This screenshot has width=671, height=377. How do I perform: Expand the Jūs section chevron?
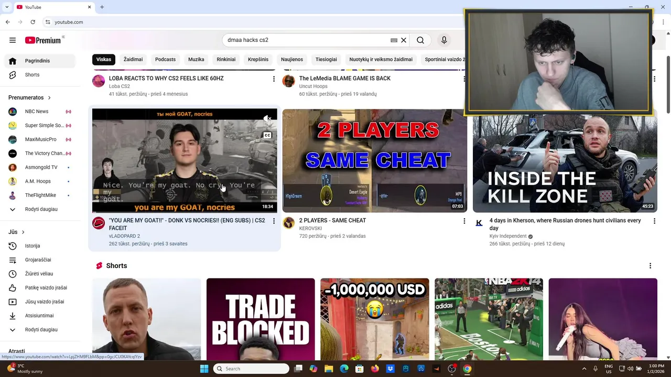click(23, 232)
